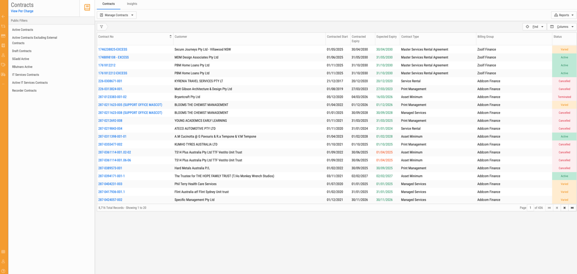Sort by the Customer column header

pos(181,37)
